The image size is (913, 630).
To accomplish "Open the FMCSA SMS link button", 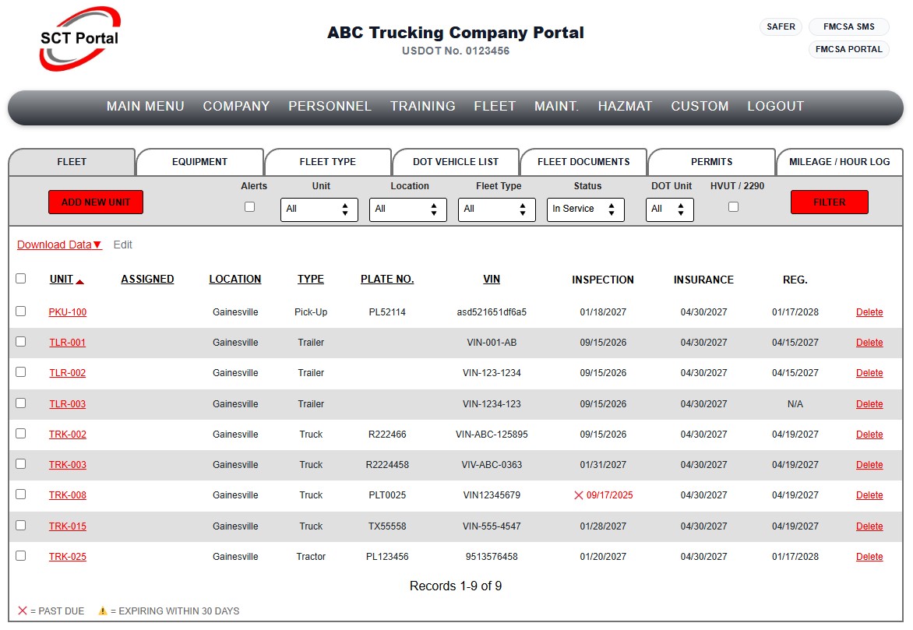I will pyautogui.click(x=848, y=26).
